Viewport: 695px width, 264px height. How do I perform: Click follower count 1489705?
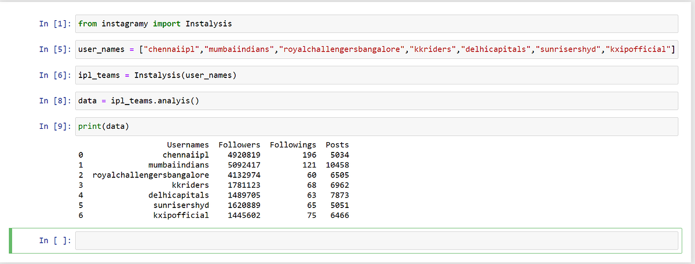point(244,195)
